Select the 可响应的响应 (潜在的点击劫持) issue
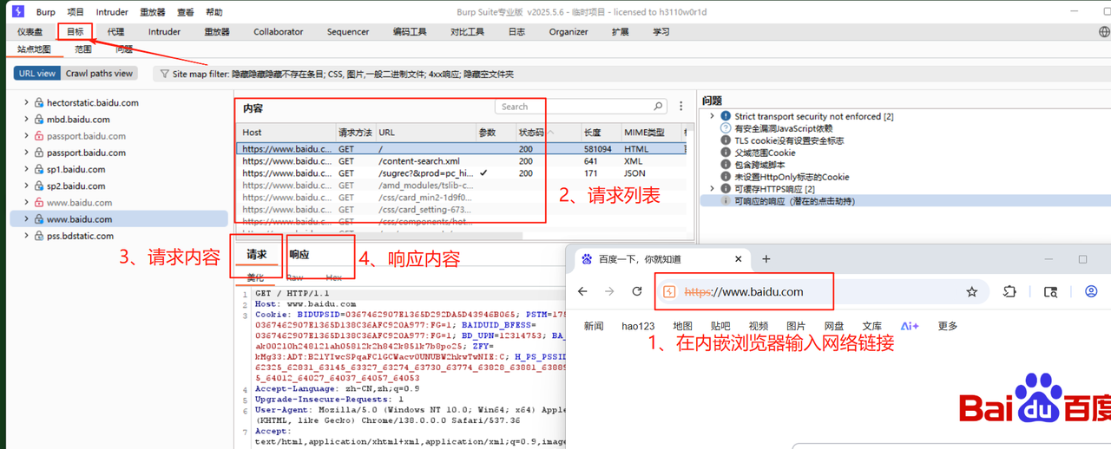This screenshot has height=449, width=1111. click(x=905, y=201)
